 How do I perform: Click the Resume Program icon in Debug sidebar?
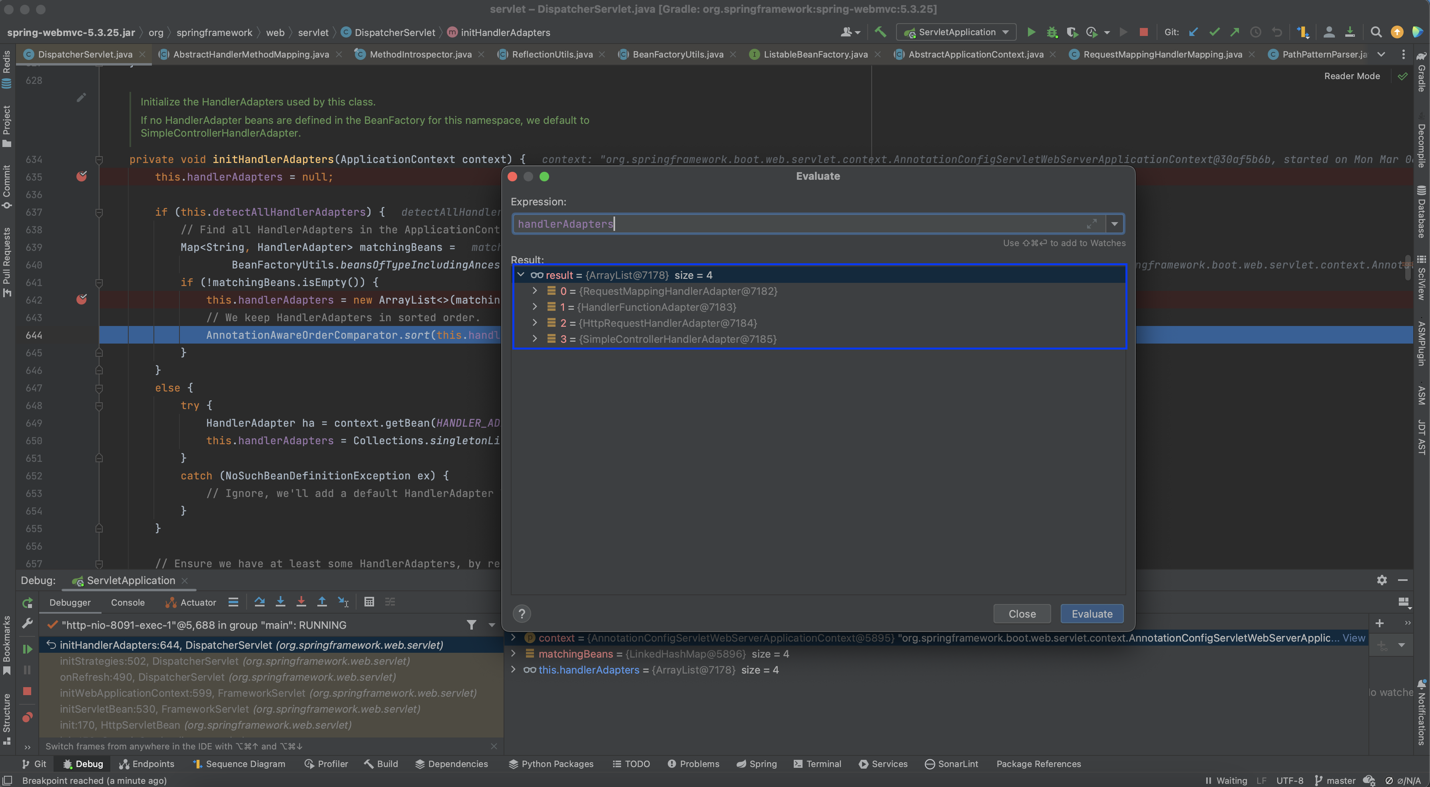27,649
